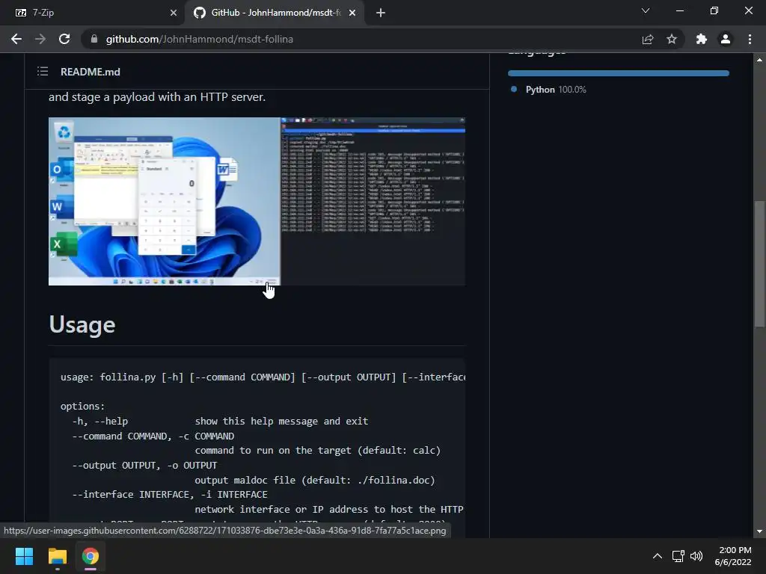Screen dimensions: 766x574
Task: Click the usage: follina.py line in code block
Action: tap(263, 377)
